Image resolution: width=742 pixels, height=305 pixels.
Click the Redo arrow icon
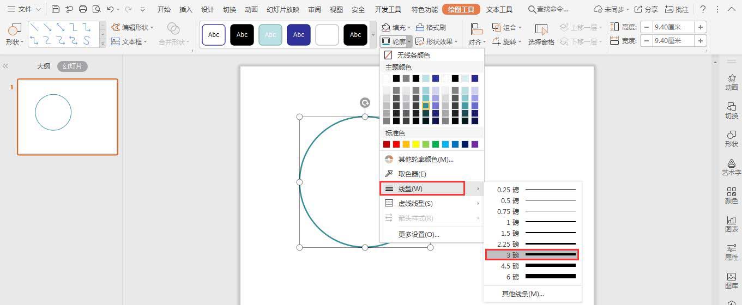tap(129, 9)
